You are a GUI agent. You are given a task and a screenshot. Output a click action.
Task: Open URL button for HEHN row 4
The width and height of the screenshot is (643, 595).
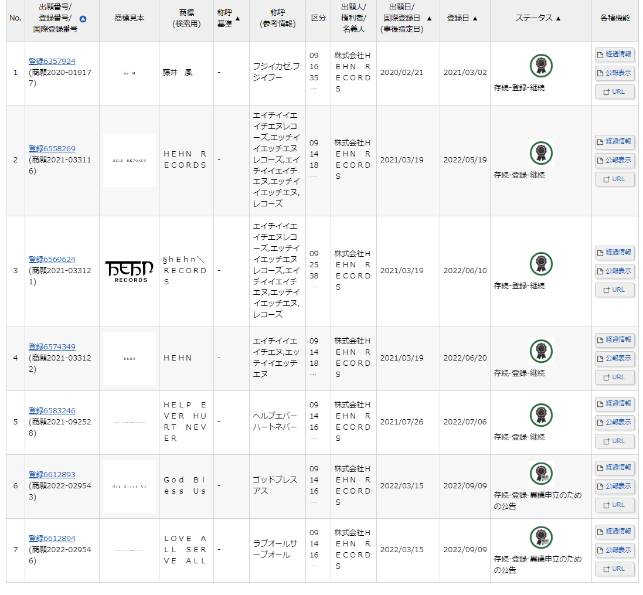[x=615, y=378]
